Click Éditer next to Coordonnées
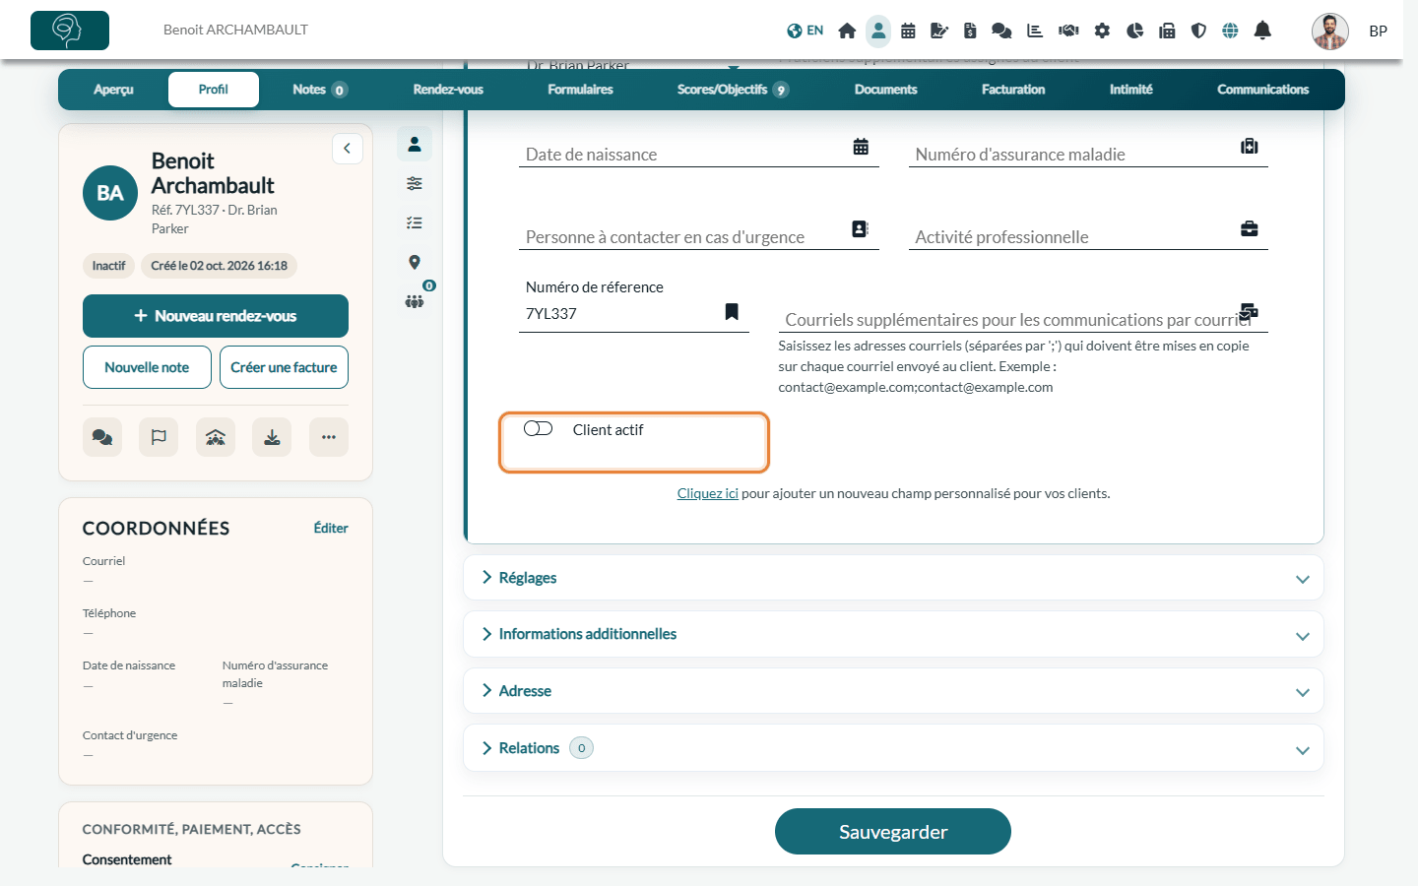The width and height of the screenshot is (1418, 886). [331, 528]
